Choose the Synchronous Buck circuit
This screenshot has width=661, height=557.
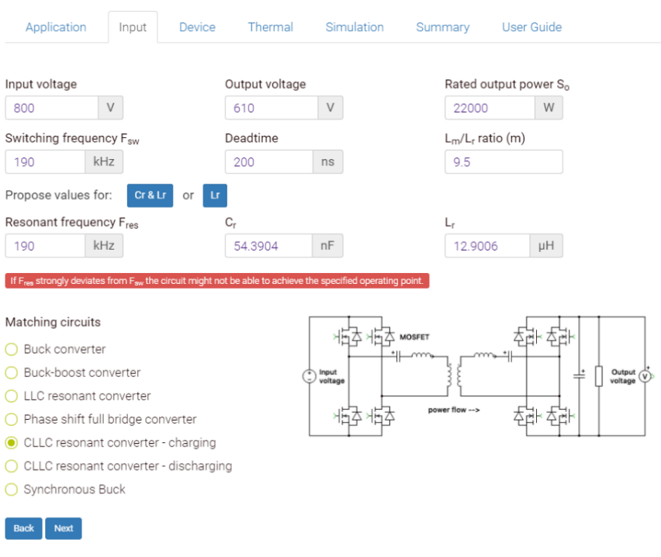click(x=11, y=490)
